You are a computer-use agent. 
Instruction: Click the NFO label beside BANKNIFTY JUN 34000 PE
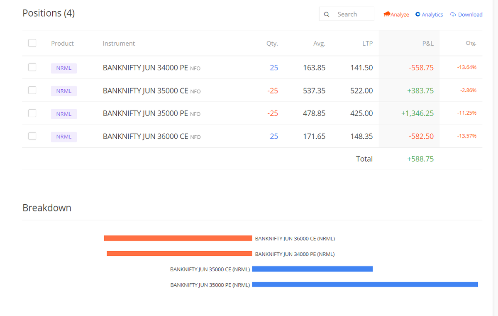(x=195, y=68)
